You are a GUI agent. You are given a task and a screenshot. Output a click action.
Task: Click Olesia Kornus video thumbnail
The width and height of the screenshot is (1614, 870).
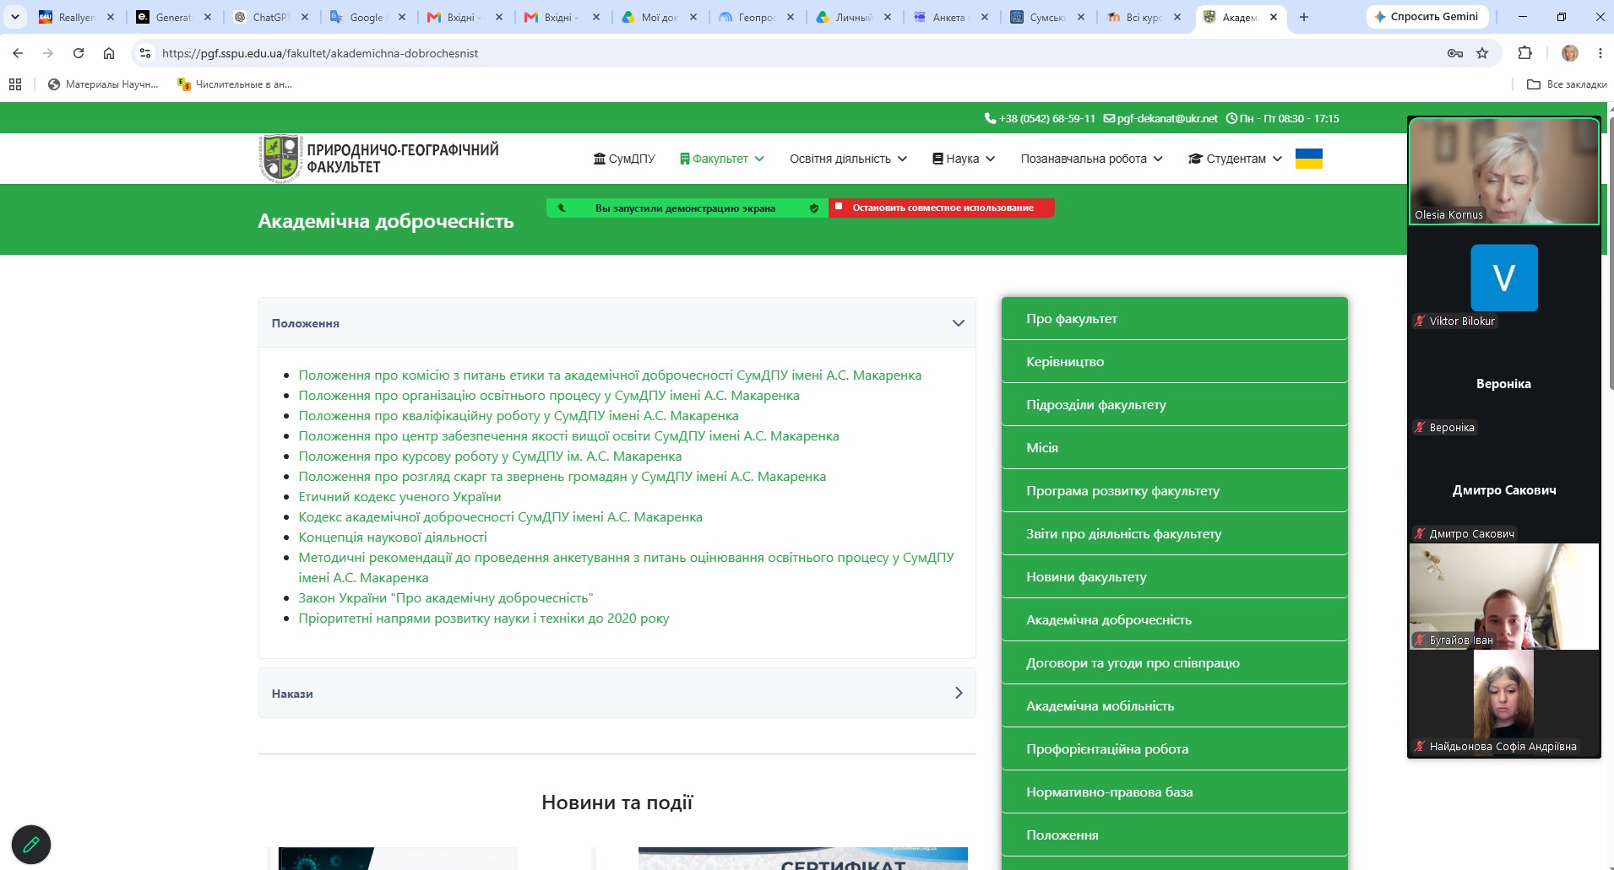point(1504,171)
